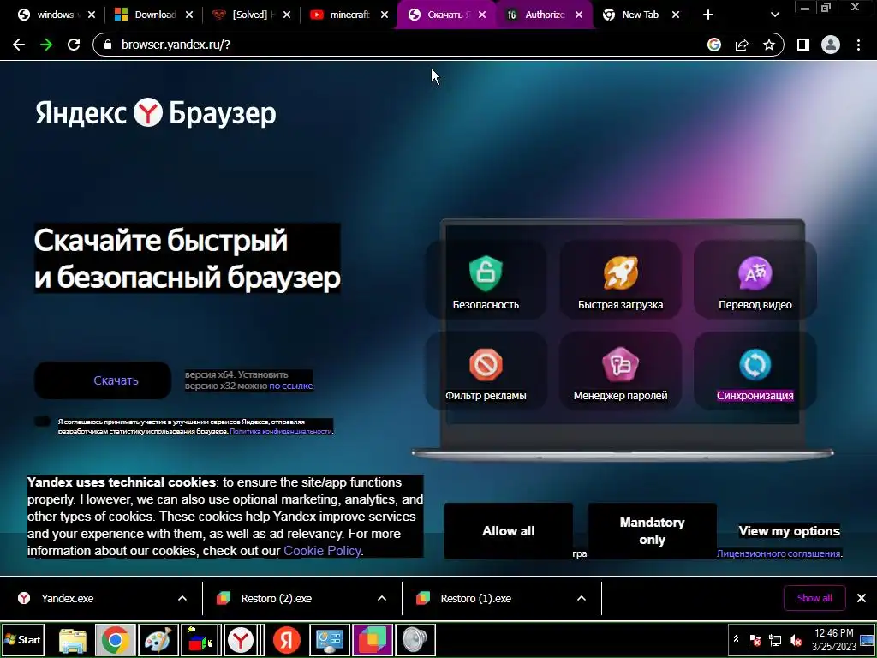Show hidden system tray icons

coord(736,639)
